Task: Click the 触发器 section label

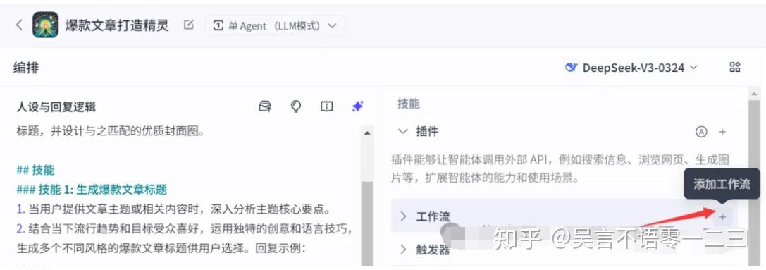Action: [433, 250]
